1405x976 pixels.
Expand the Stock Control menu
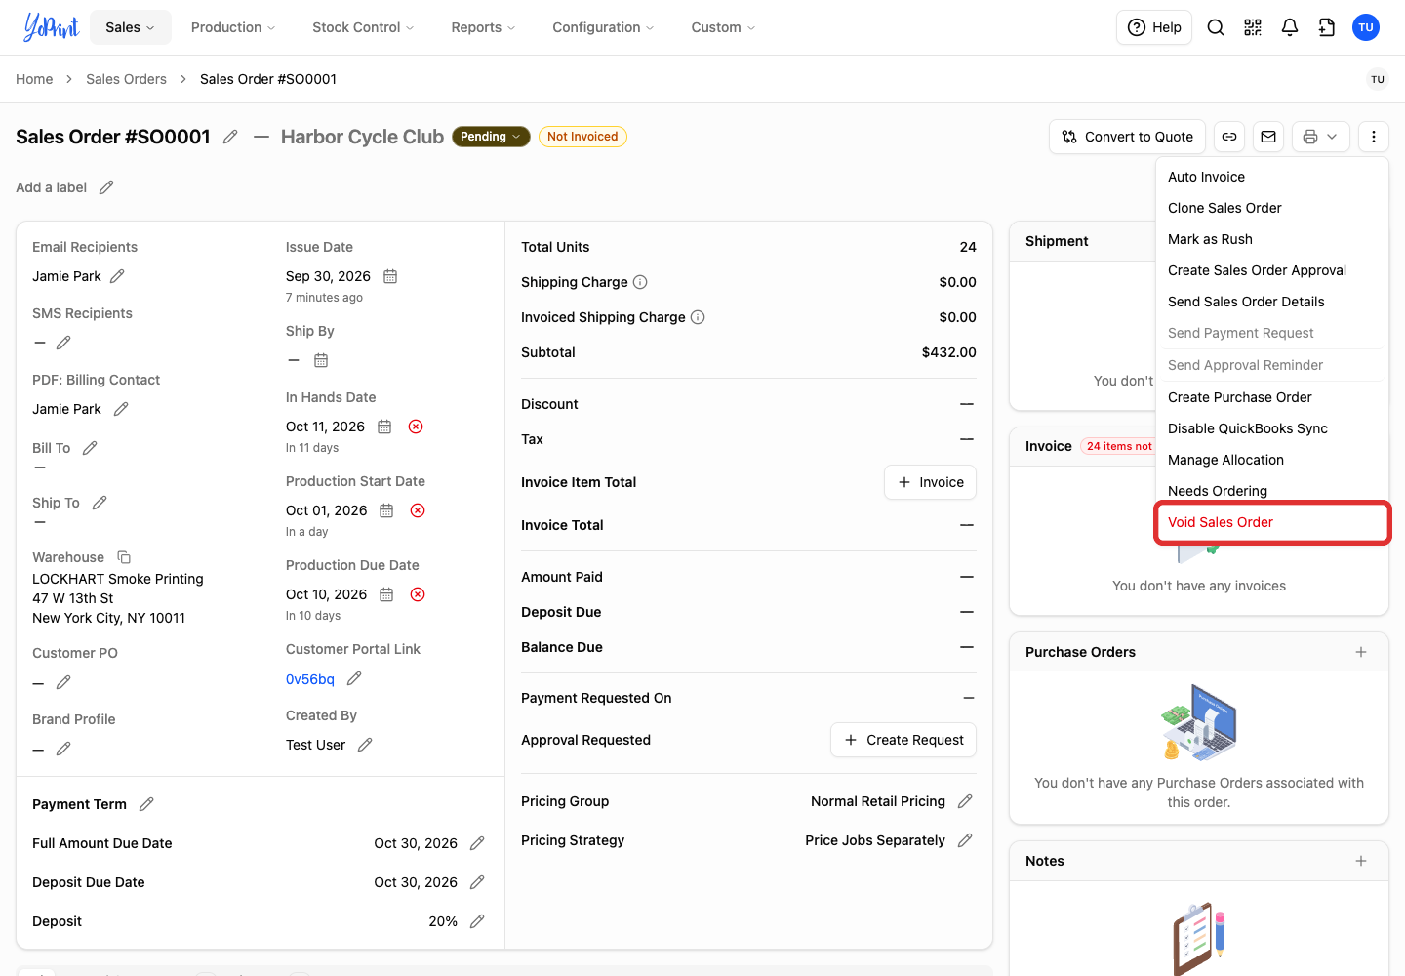click(363, 27)
